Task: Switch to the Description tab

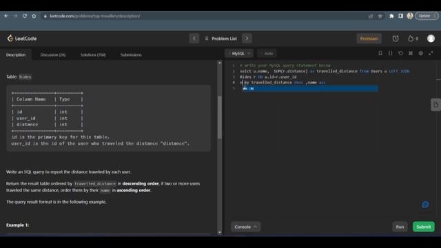Action: (16, 55)
